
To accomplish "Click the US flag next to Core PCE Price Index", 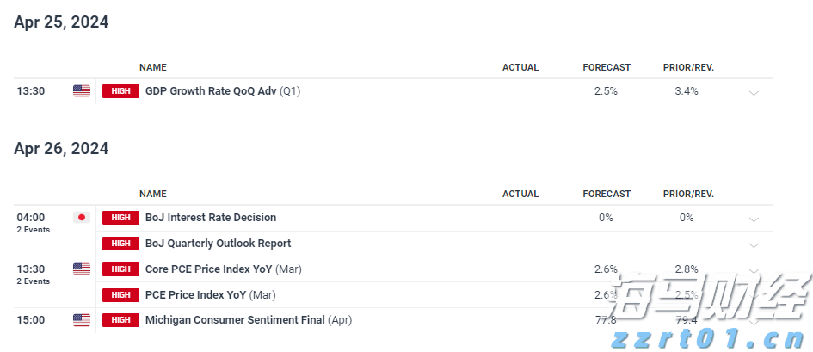I will (x=82, y=269).
